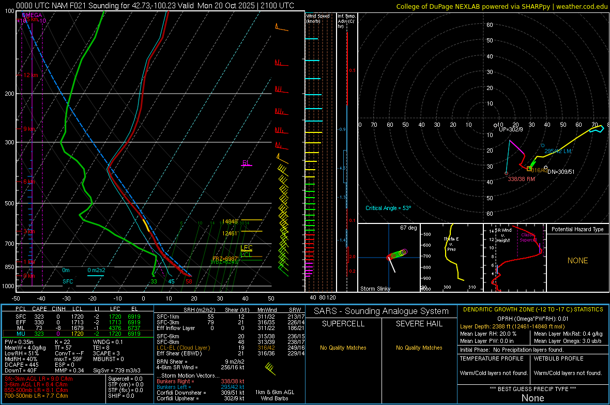Click the surface dewpoint value 33

click(154, 281)
